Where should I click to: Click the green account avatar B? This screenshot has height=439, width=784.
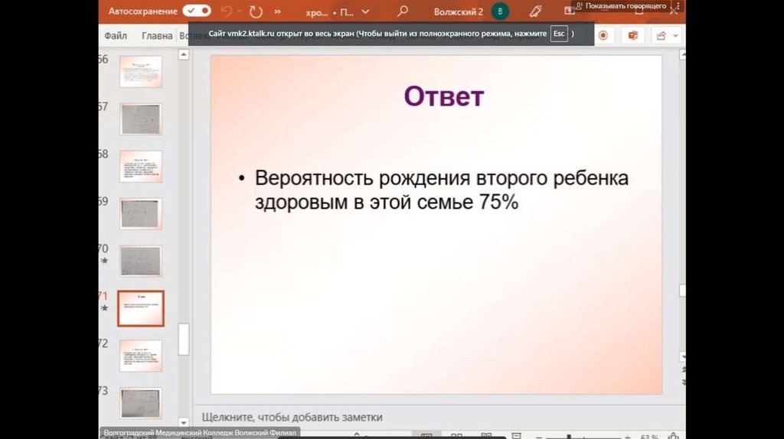pyautogui.click(x=500, y=11)
